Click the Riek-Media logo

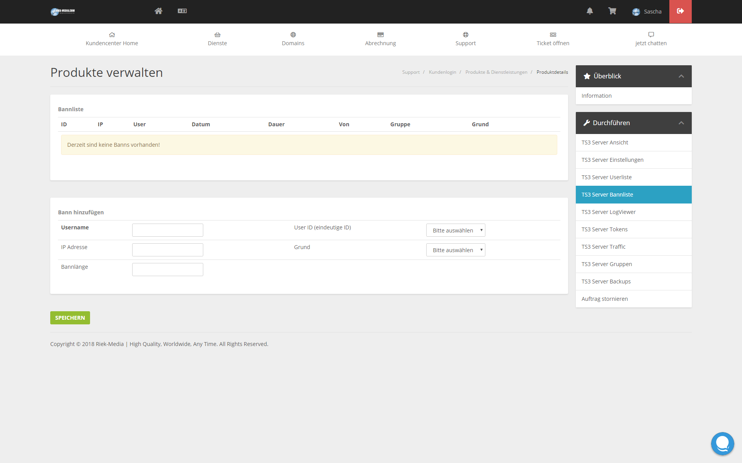click(63, 12)
